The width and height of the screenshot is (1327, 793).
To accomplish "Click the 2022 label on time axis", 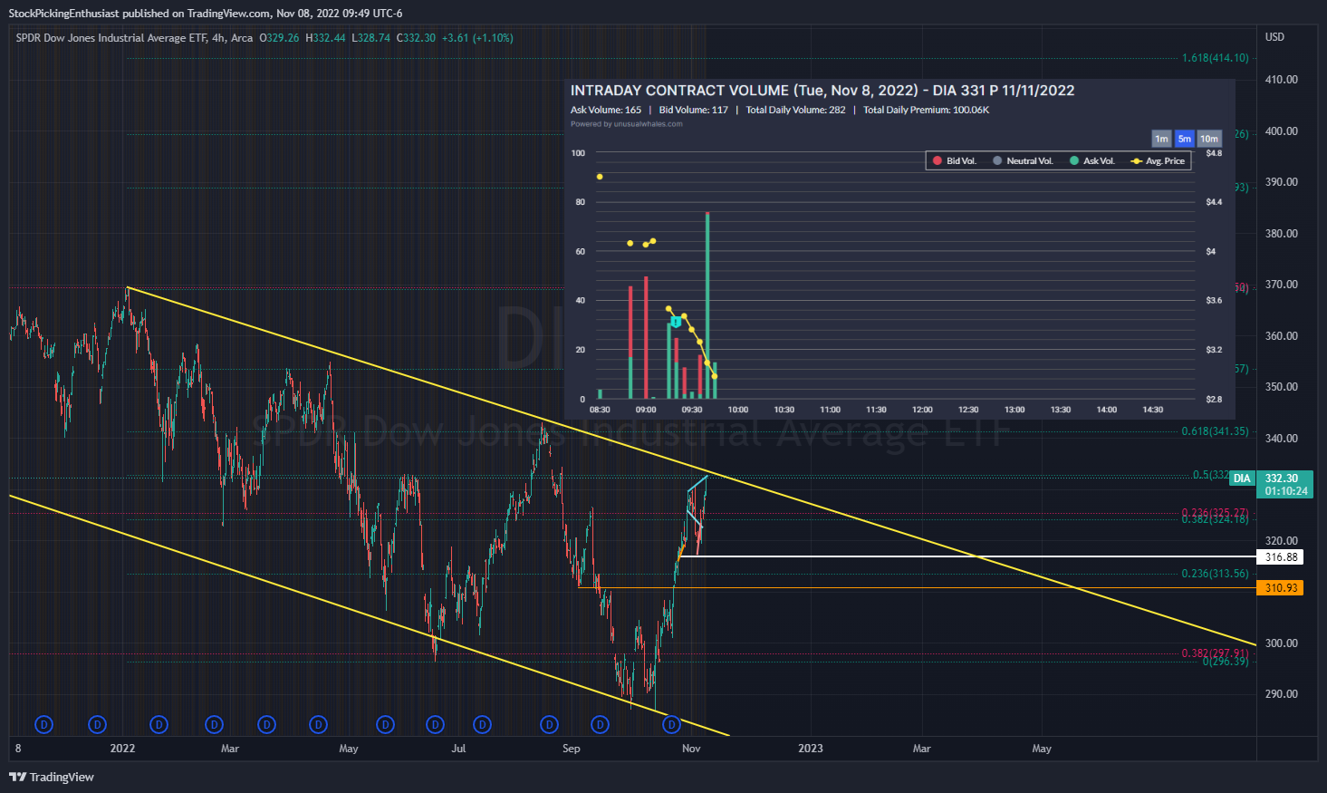I will click(122, 749).
